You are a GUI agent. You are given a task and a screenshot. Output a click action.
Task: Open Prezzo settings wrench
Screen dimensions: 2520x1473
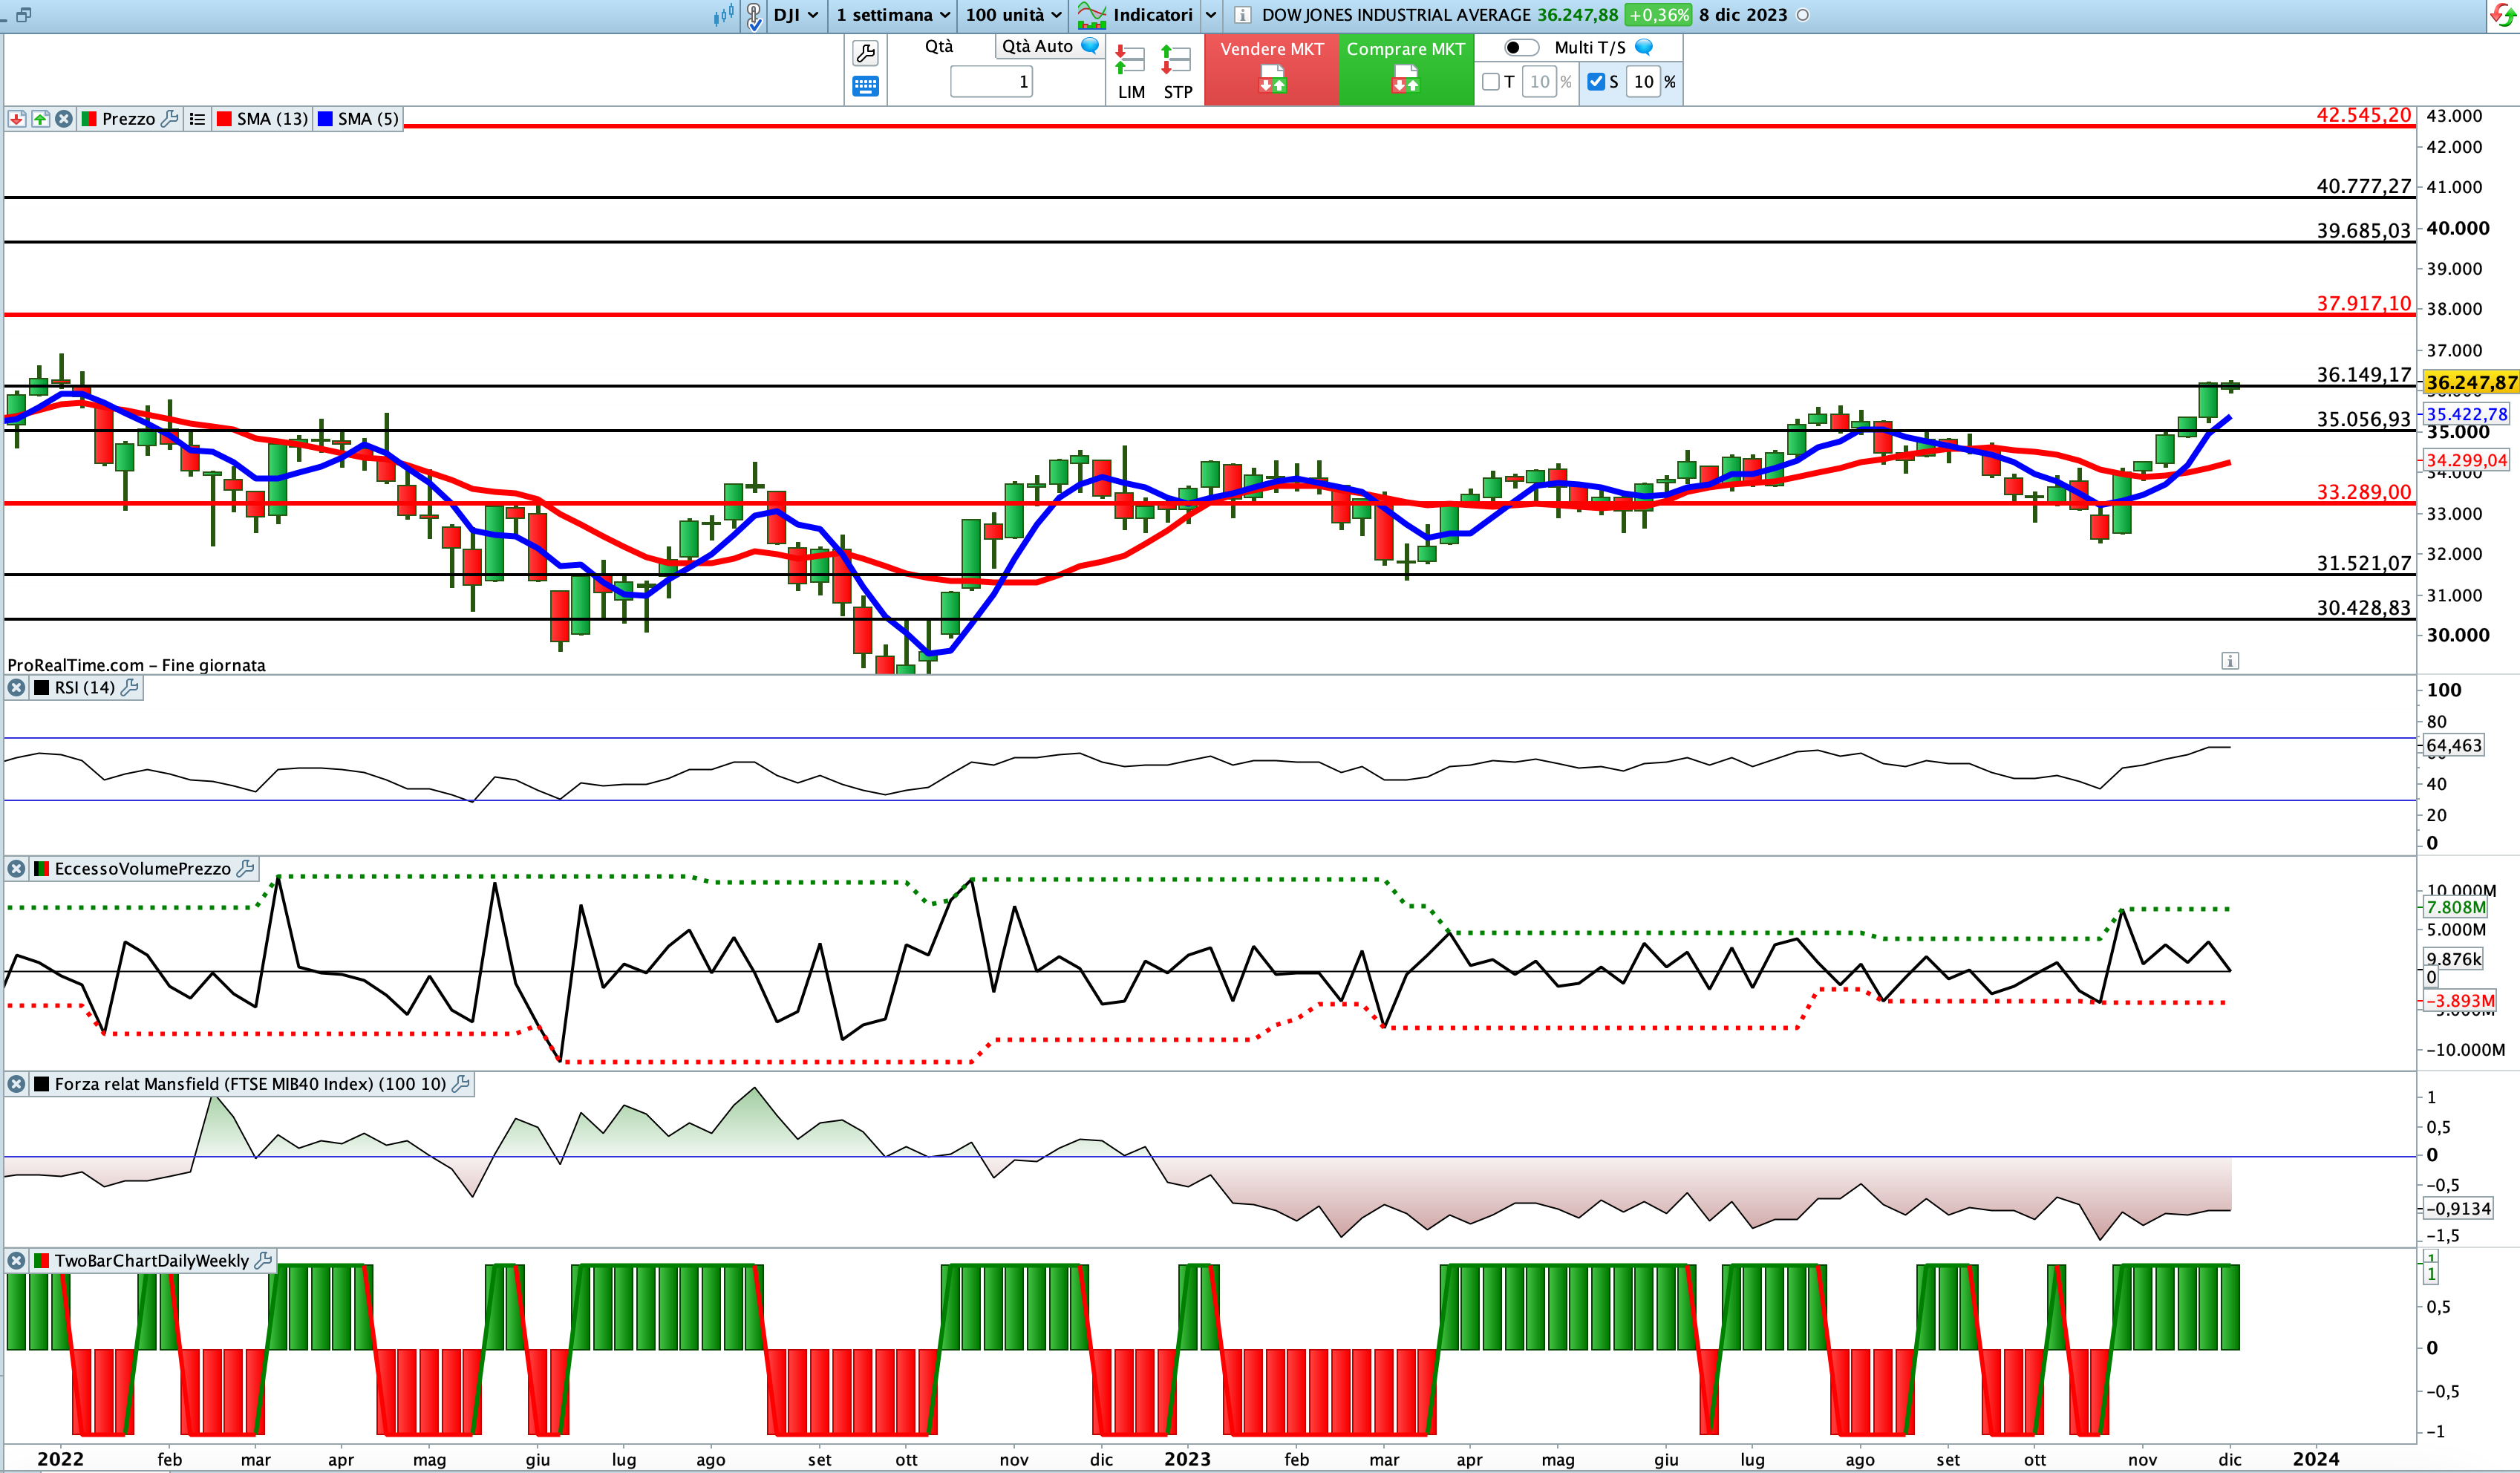point(169,119)
